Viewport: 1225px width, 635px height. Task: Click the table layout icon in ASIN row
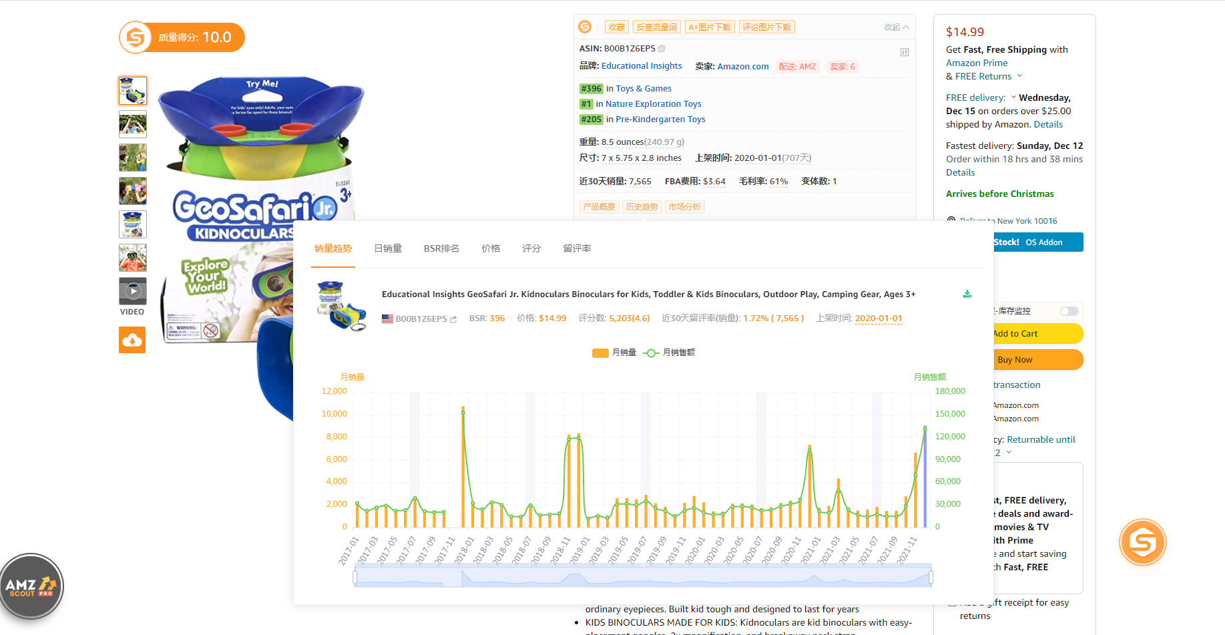click(904, 52)
